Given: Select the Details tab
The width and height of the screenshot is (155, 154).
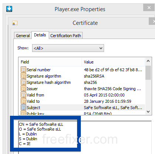Looking at the screenshot, I should tap(40, 35).
